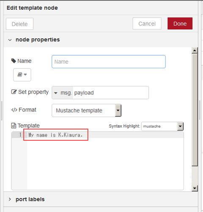The height and width of the screenshot is (212, 203).
Task: Click the Cancel button
Action: (147, 24)
